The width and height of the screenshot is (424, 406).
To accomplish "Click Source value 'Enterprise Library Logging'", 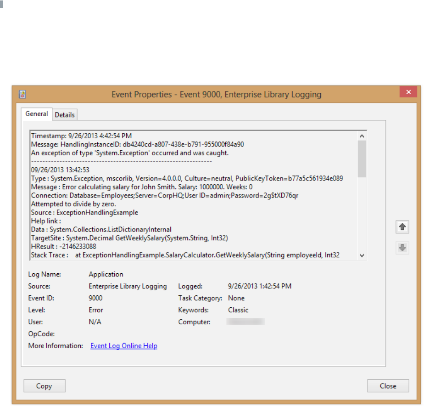I will pos(128,286).
